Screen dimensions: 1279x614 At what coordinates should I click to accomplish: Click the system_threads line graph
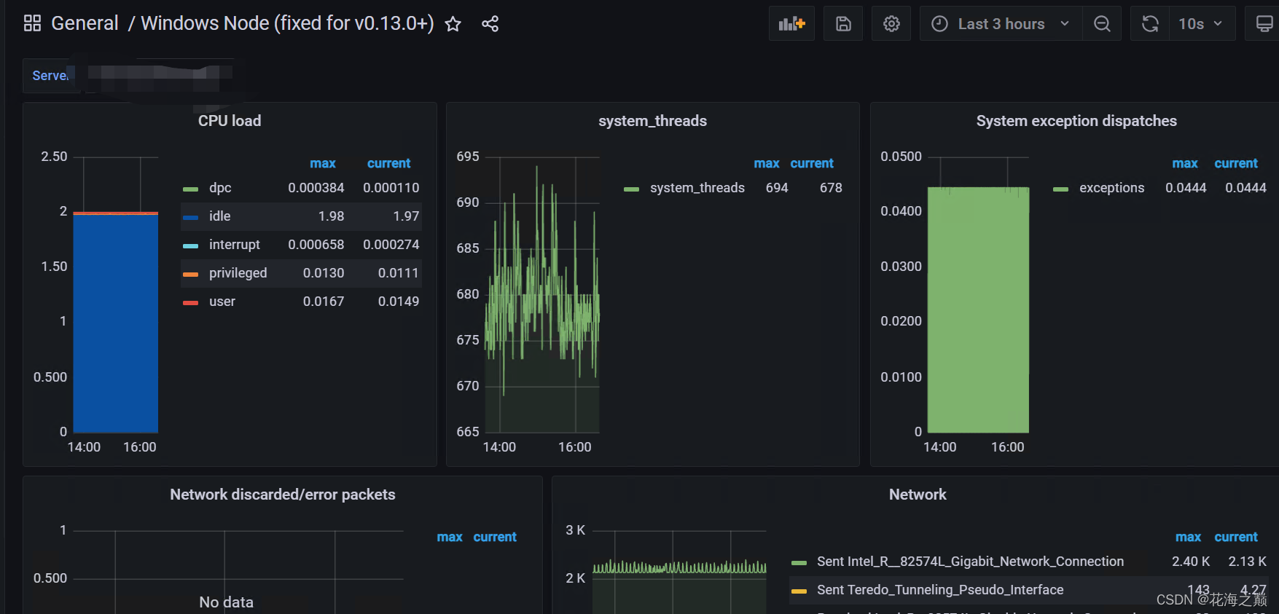[x=542, y=295]
